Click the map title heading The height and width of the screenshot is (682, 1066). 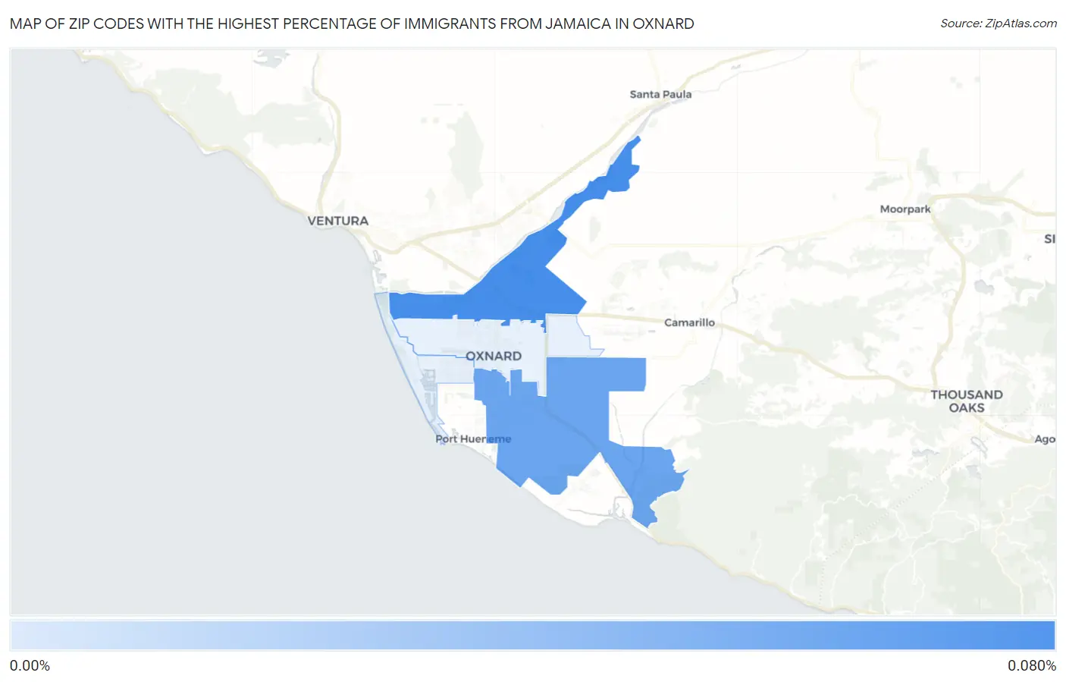point(352,24)
